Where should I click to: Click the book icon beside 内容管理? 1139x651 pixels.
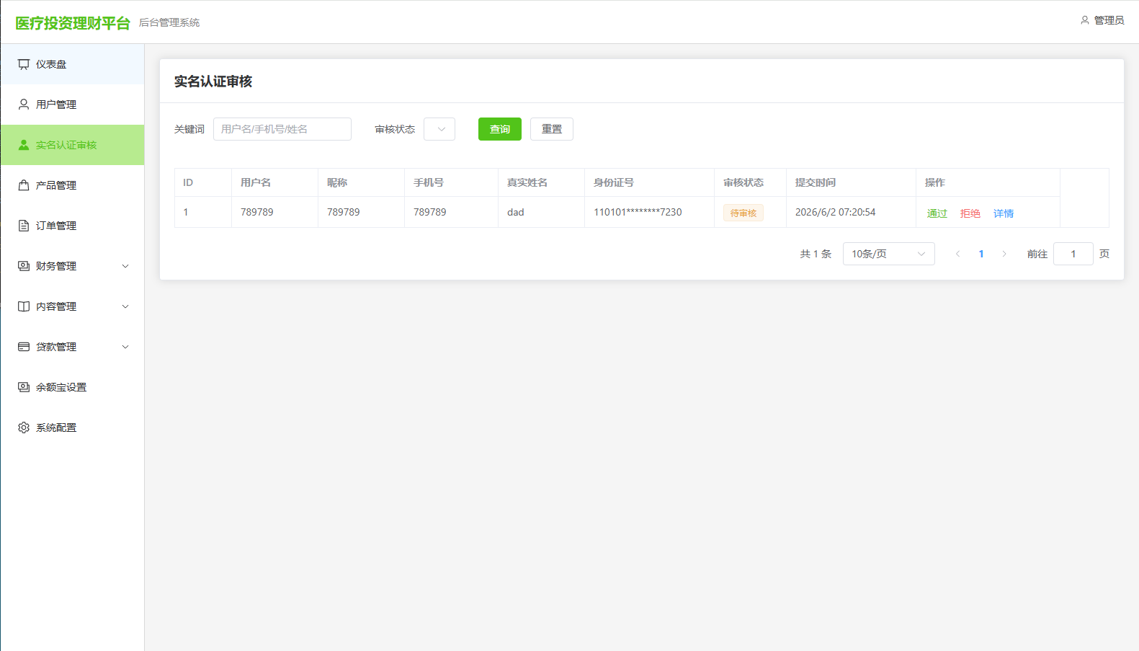[24, 306]
